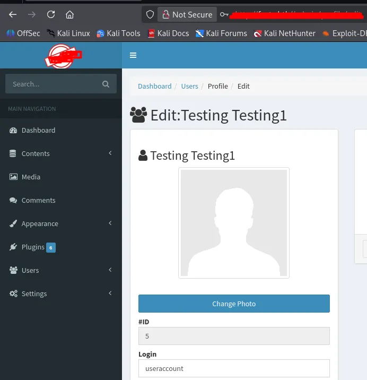Viewport: 367px width, 380px height.
Task: Click the Users group icon in sidebar
Action: 13,270
